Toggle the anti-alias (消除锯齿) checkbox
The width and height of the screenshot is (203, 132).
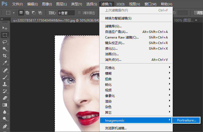pos(79,13)
